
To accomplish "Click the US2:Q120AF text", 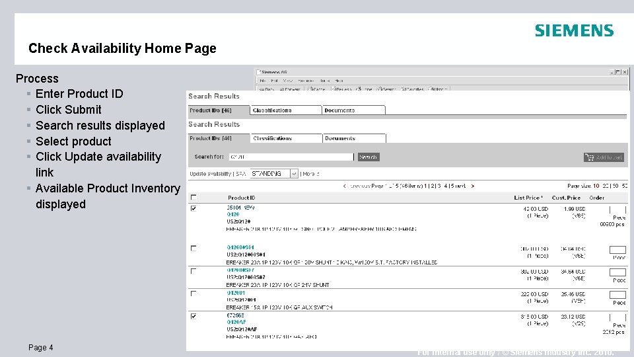I will (x=242, y=329).
